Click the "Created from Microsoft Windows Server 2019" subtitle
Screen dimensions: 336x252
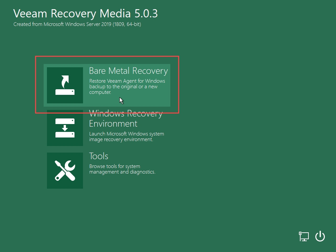pyautogui.click(x=77, y=24)
